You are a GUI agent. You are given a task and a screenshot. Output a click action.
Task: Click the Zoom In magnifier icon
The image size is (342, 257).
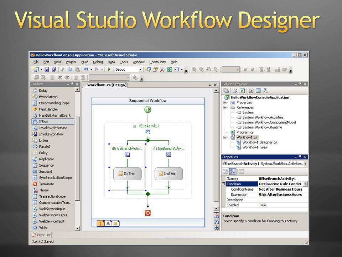tap(194, 70)
